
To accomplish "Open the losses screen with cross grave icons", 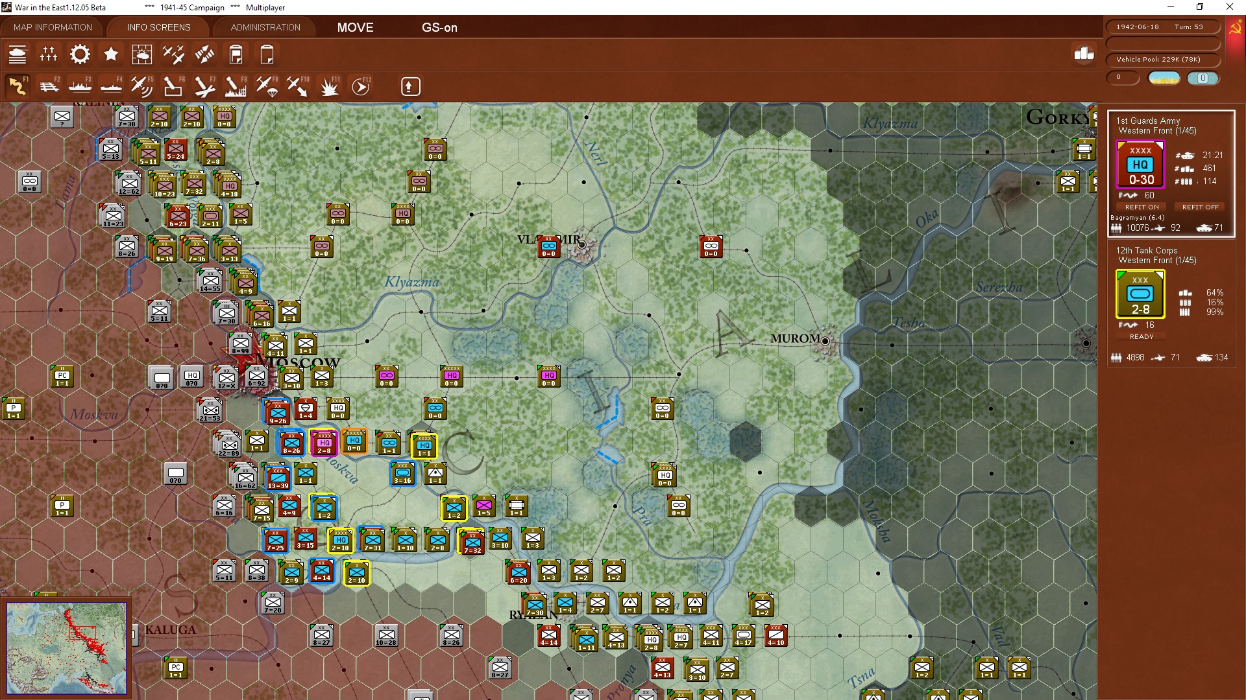I will tap(49, 54).
